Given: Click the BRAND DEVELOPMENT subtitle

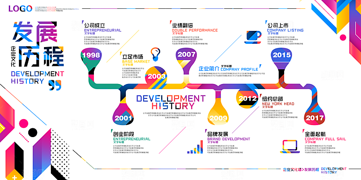Looking at the screenshot, I should click(229, 139).
